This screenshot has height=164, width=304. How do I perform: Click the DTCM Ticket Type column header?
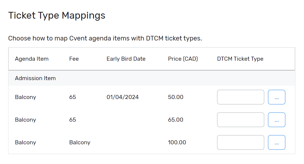[240, 59]
